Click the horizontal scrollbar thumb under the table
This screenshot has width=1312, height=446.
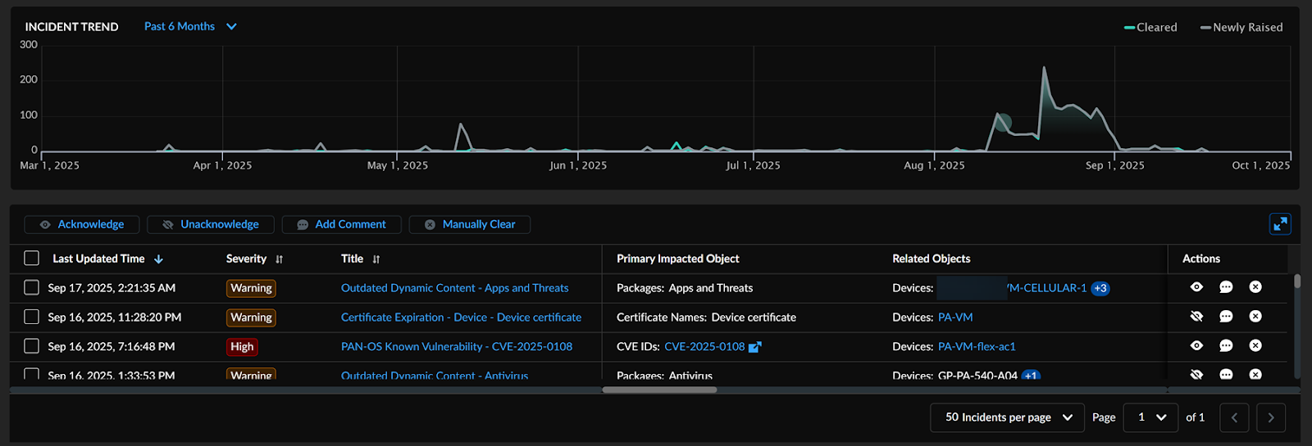[659, 390]
